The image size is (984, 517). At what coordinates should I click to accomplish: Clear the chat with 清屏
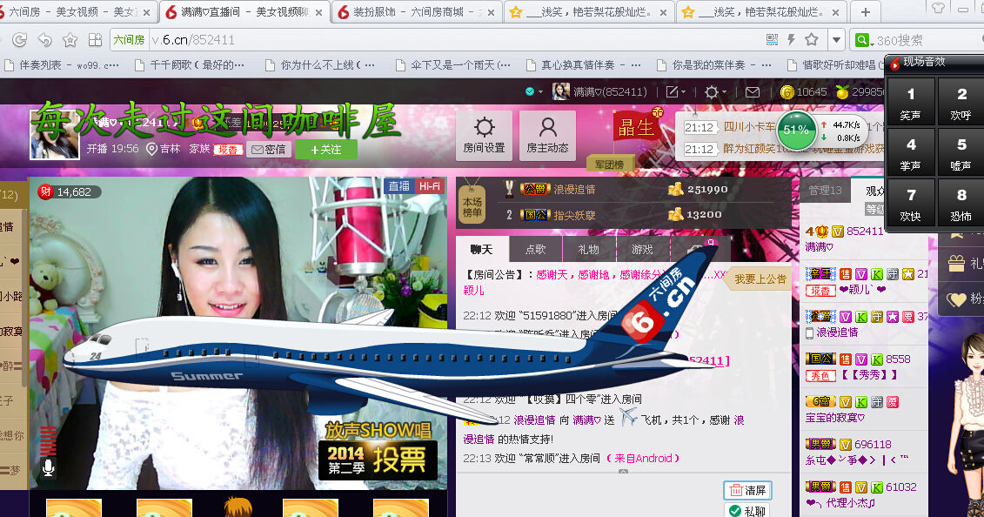(x=747, y=490)
